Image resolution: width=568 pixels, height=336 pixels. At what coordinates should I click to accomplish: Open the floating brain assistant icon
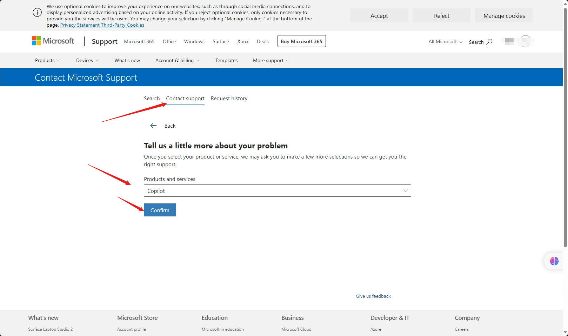point(554,261)
